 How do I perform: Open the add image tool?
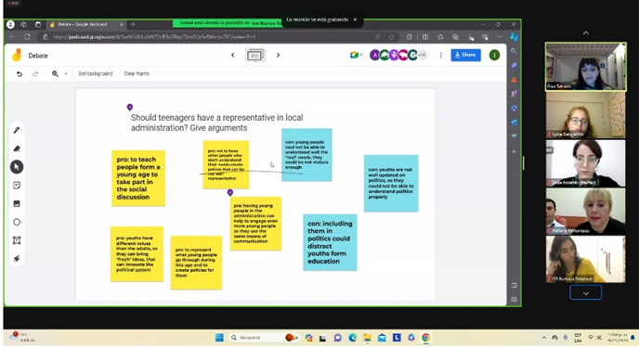click(x=17, y=203)
